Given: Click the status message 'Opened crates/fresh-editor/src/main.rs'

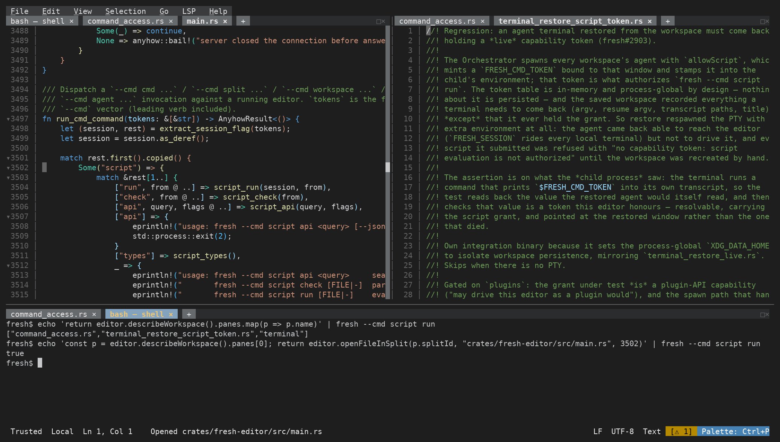Looking at the screenshot, I should [x=236, y=431].
